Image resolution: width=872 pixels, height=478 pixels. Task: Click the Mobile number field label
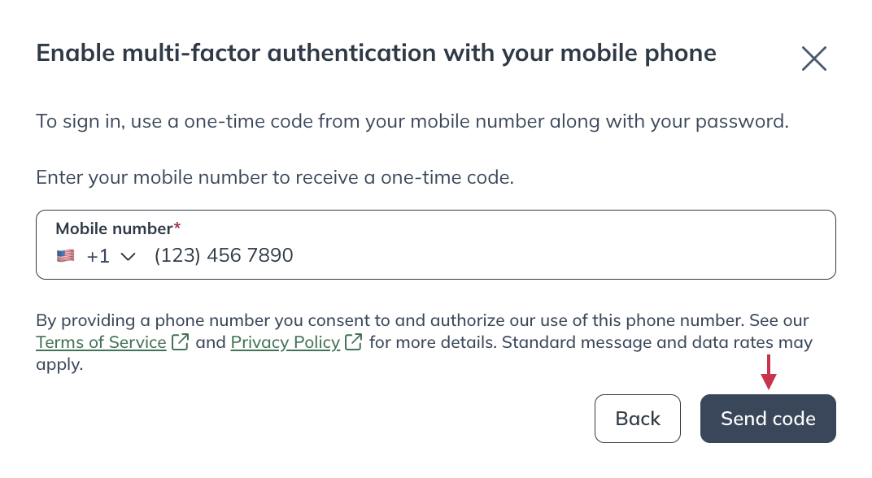tap(111, 228)
